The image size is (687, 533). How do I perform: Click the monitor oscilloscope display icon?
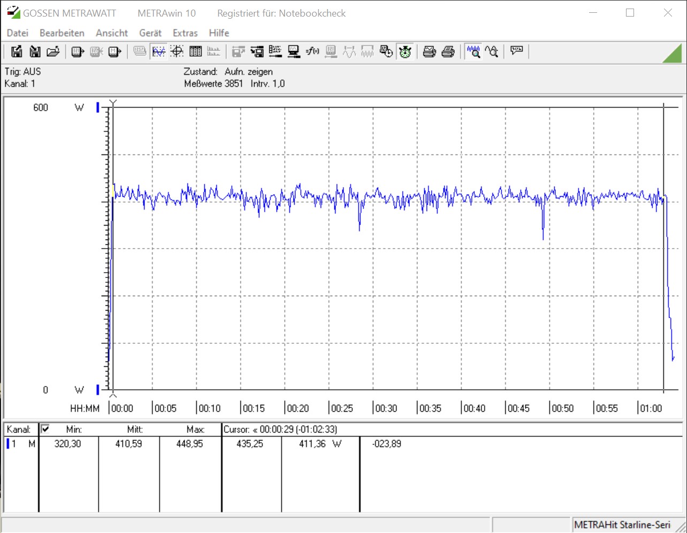coord(294,51)
